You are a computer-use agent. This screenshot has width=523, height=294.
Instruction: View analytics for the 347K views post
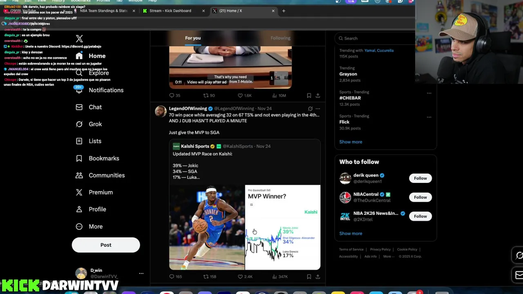pyautogui.click(x=279, y=277)
